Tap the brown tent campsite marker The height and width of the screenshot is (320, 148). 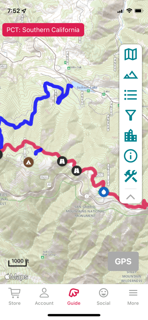pyautogui.click(x=28, y=162)
